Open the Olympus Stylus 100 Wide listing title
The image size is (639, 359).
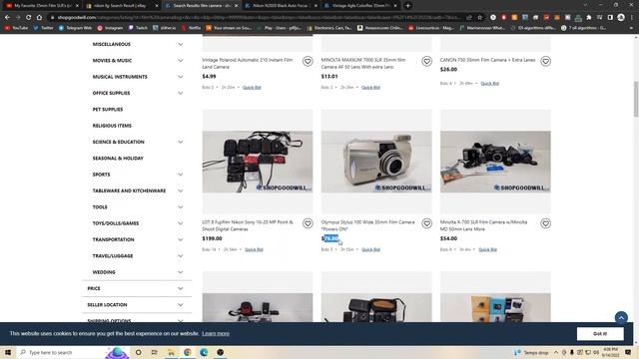[367, 225]
